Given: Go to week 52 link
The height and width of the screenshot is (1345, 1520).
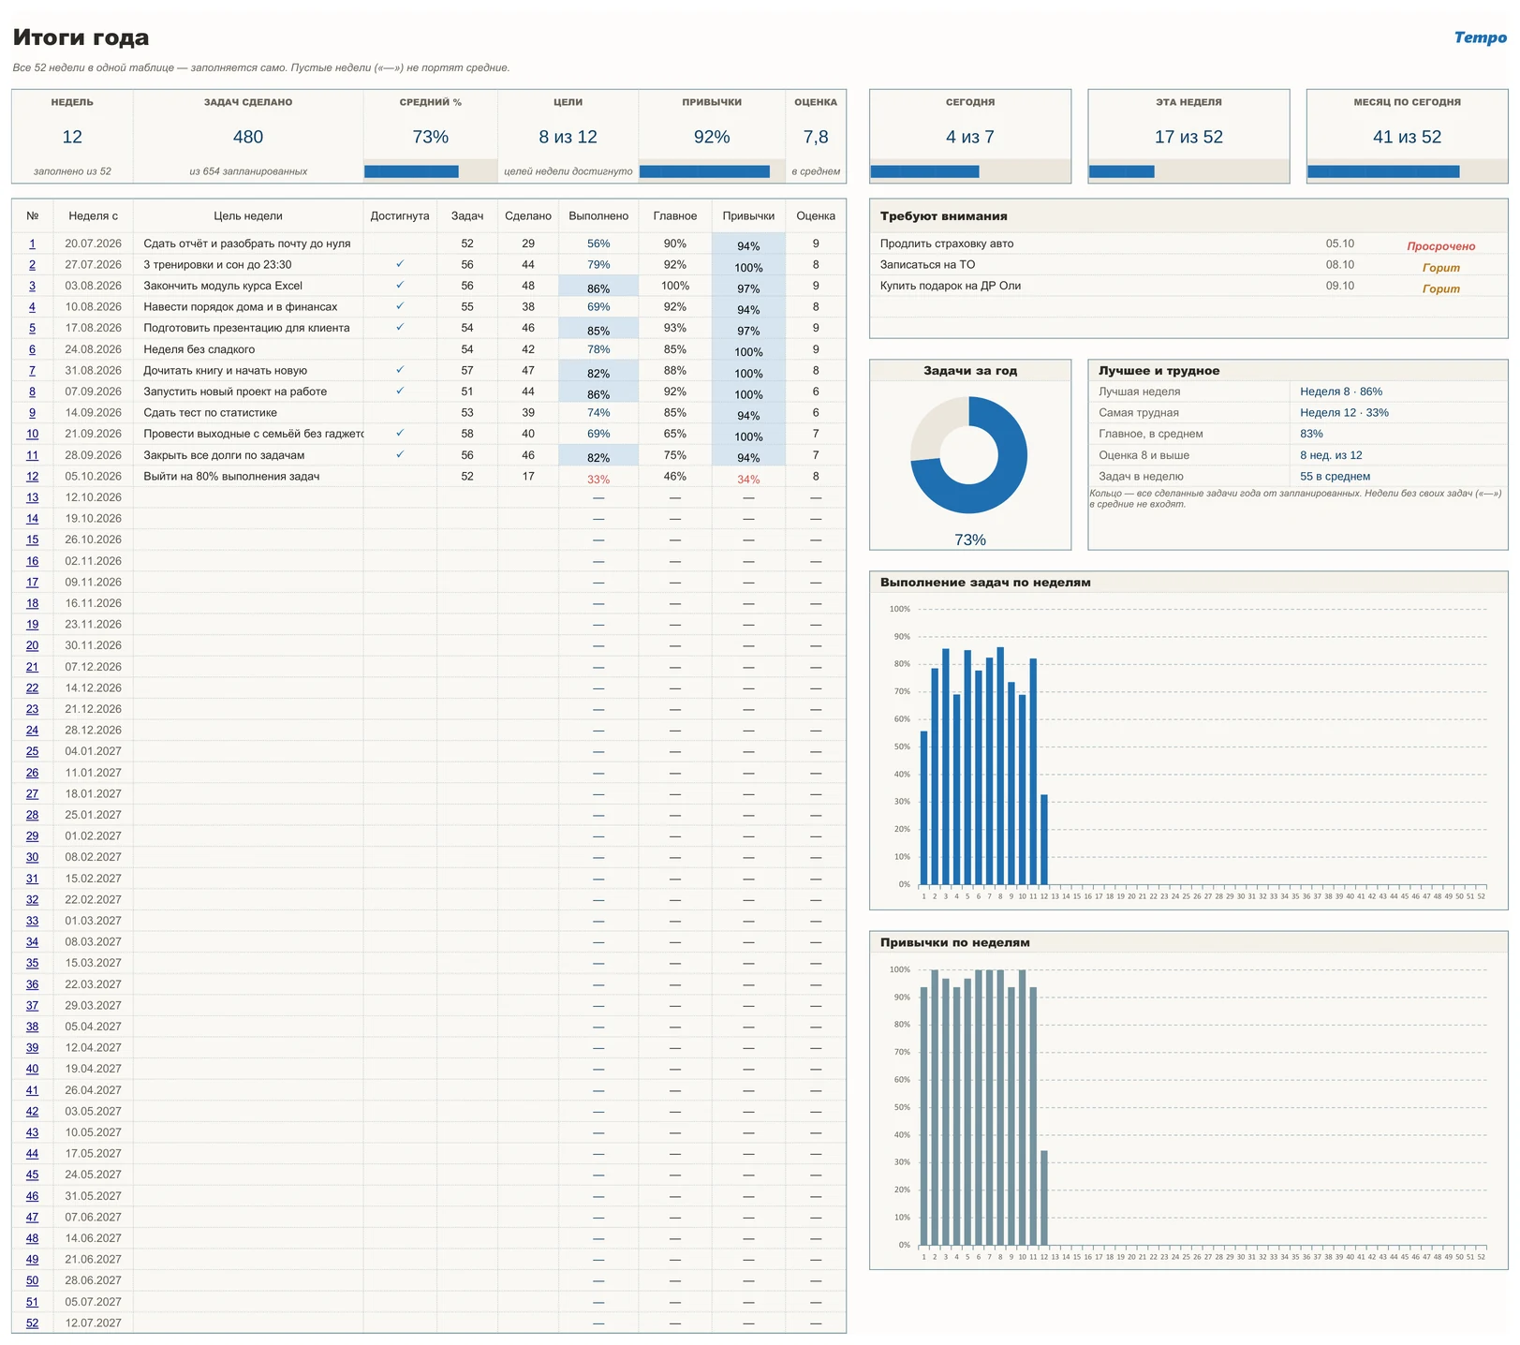Looking at the screenshot, I should tap(32, 1323).
